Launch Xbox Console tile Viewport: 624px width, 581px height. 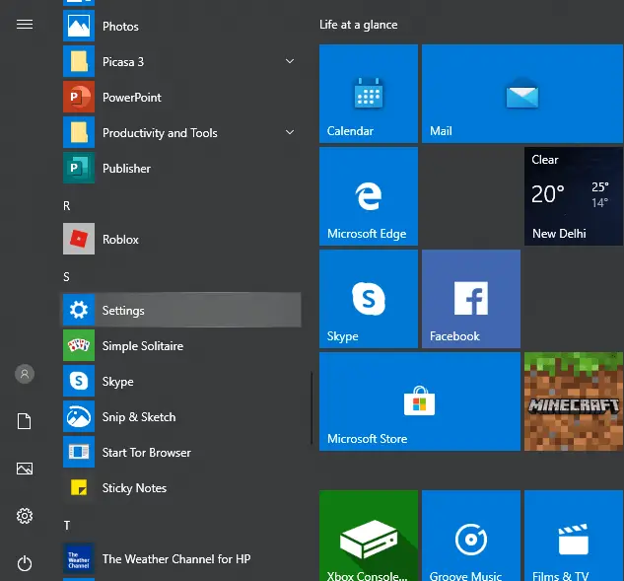[x=369, y=536]
